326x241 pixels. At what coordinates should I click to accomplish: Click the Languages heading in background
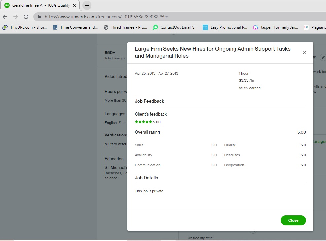pos(115,114)
